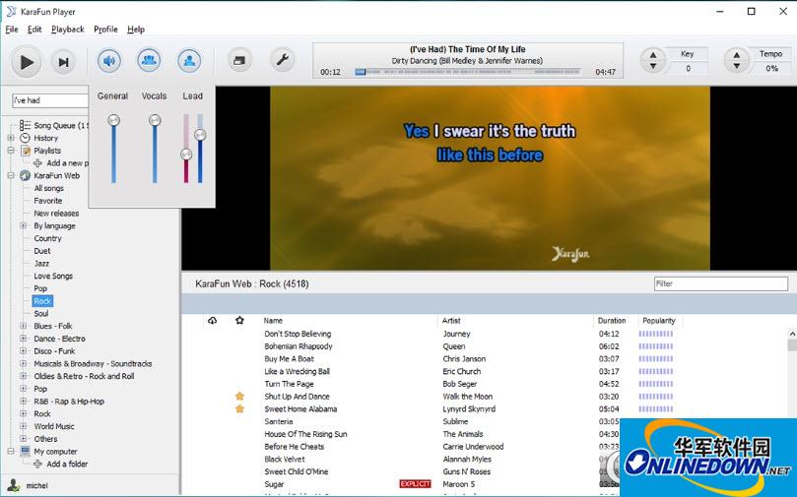797x497 pixels.
Task: Open New releases
Action: (56, 214)
